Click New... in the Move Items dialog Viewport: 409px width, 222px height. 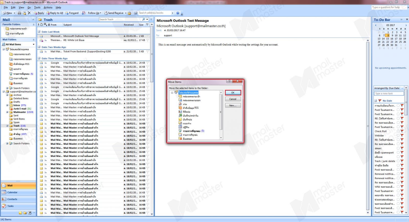click(x=233, y=106)
